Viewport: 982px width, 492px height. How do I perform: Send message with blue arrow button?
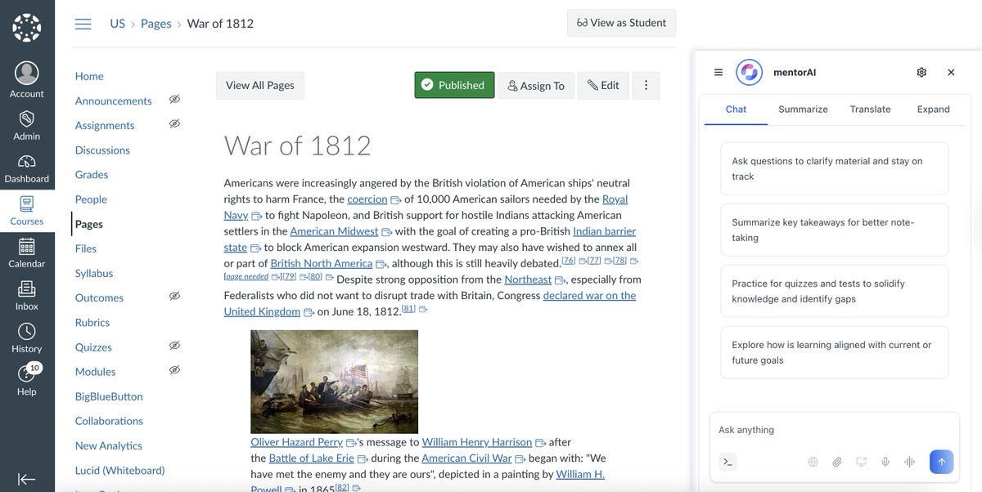click(941, 462)
